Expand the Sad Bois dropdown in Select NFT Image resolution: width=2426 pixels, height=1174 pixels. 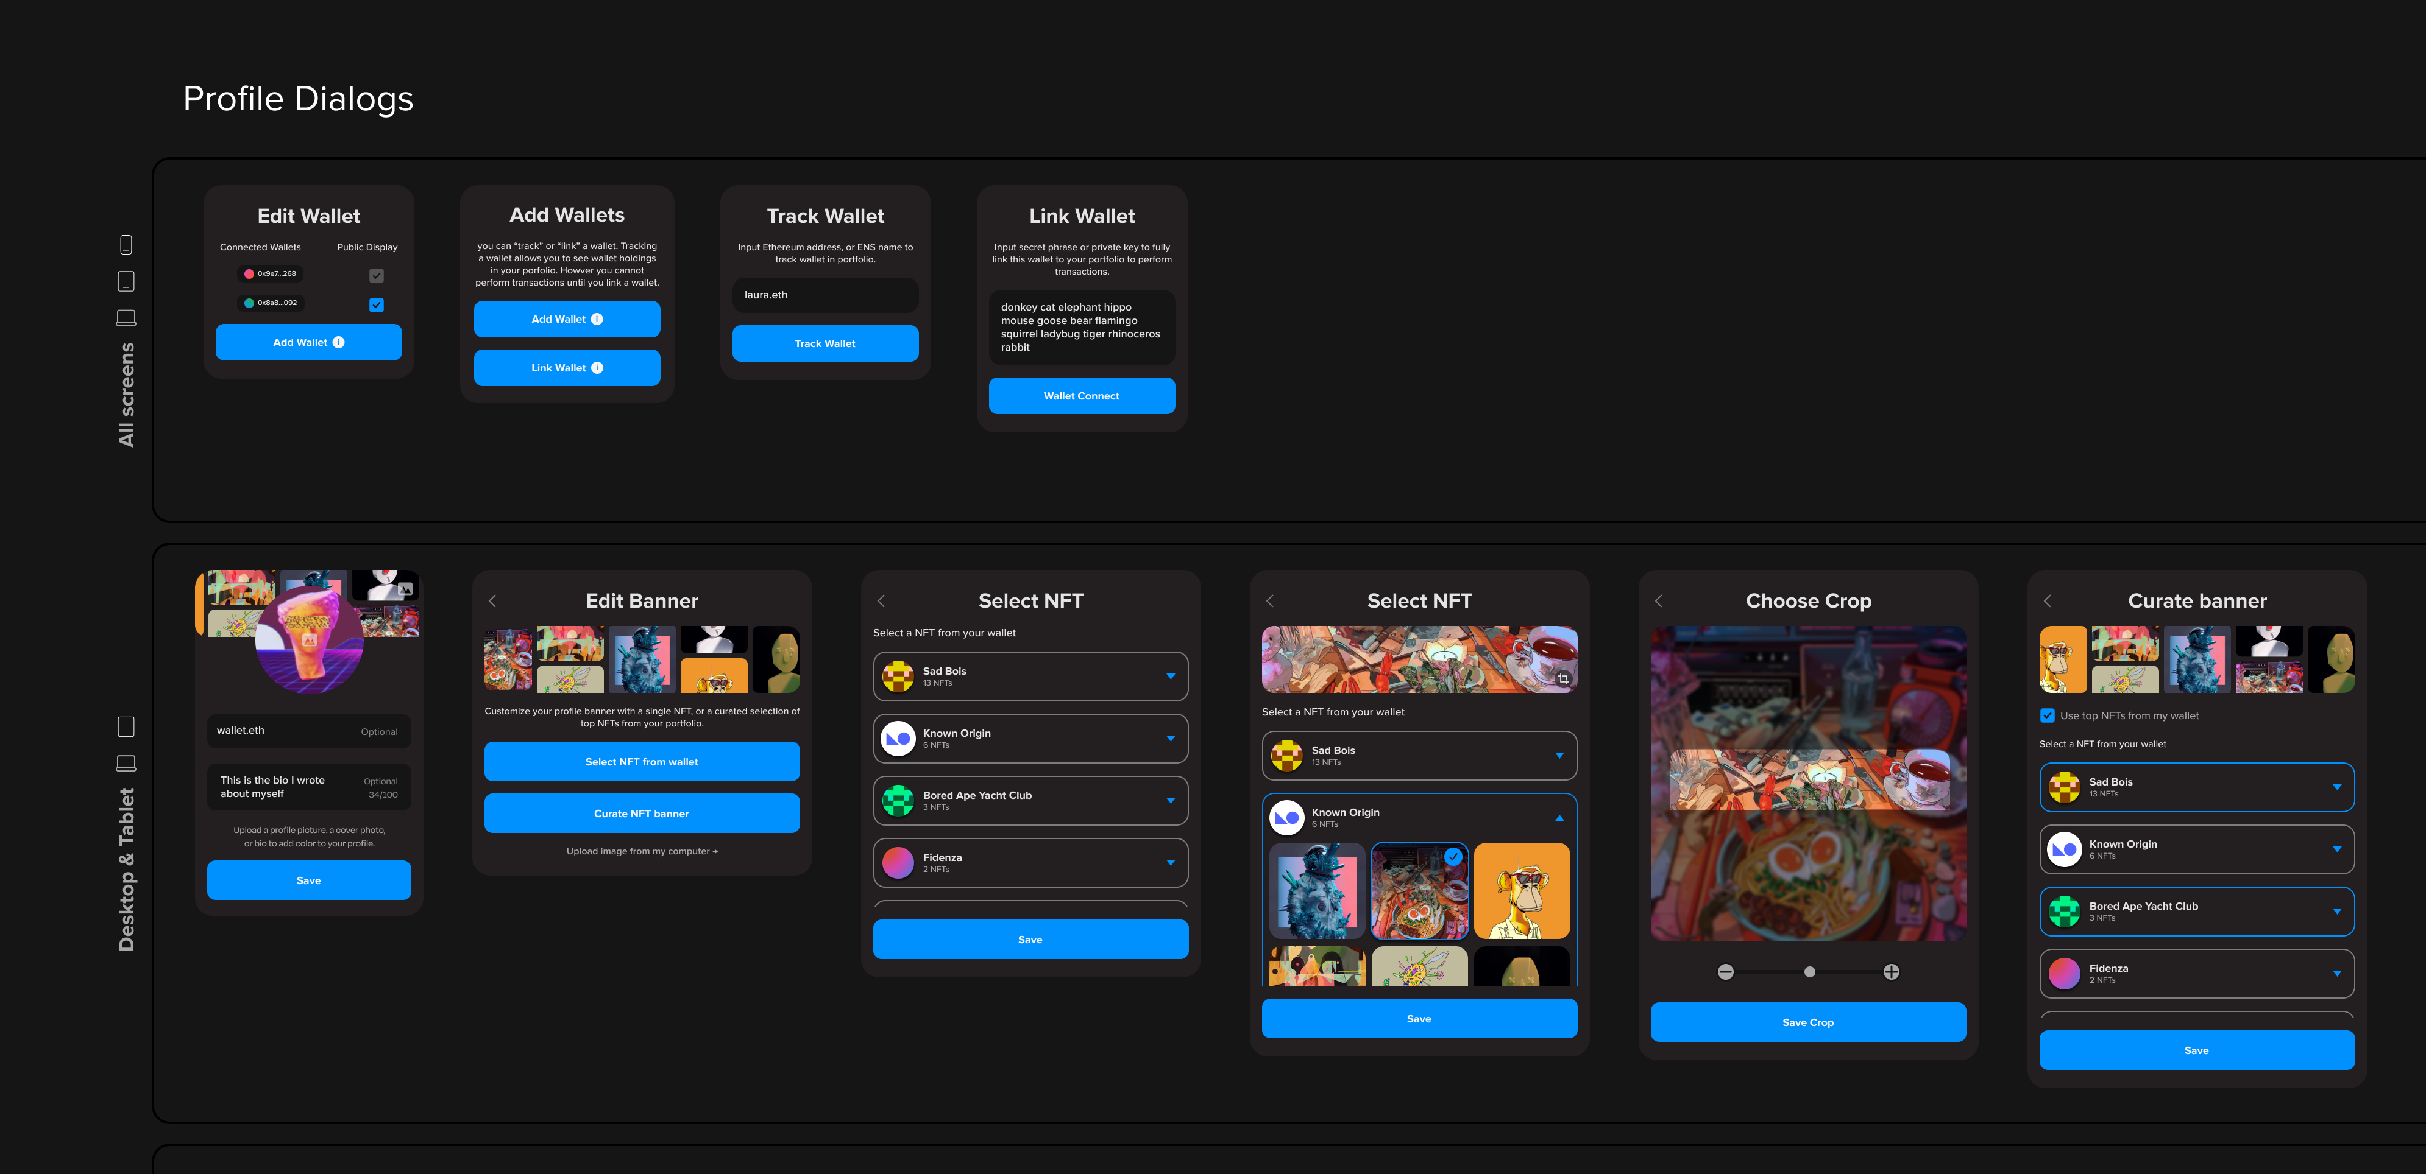pos(1171,675)
